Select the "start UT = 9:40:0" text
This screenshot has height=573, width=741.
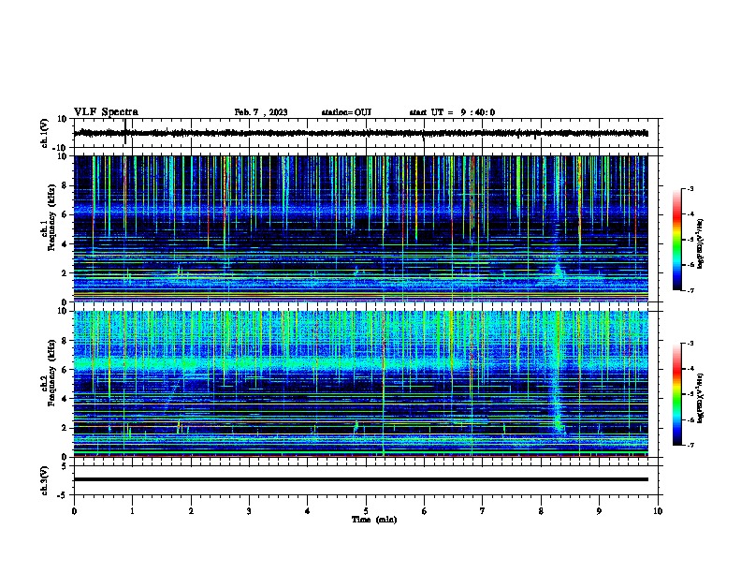pyautogui.click(x=452, y=112)
